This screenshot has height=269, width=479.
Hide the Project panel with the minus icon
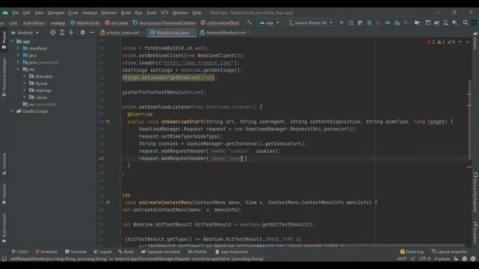91,32
